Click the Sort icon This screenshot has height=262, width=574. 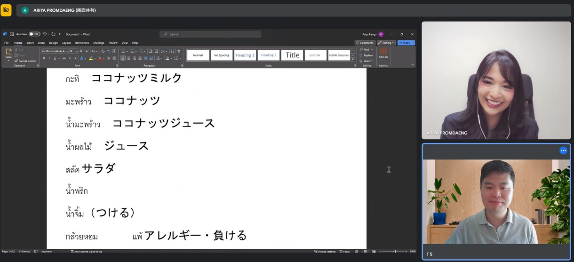click(172, 51)
